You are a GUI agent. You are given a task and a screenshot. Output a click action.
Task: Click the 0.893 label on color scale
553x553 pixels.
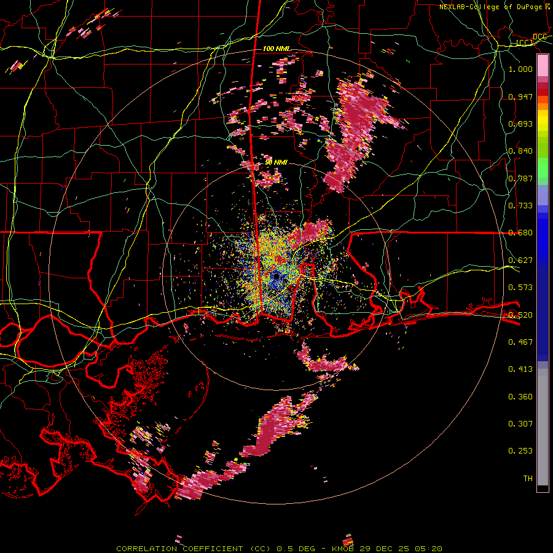point(520,124)
